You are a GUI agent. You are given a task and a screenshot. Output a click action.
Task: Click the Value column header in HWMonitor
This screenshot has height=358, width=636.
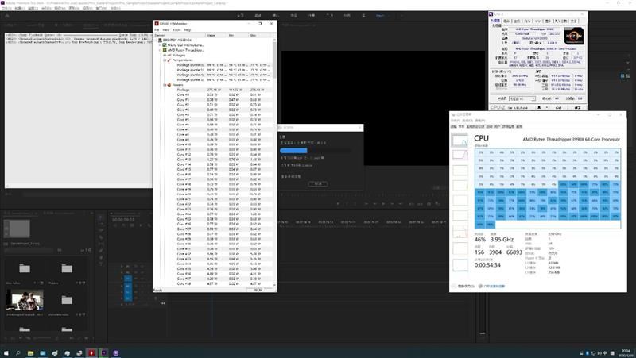point(215,35)
